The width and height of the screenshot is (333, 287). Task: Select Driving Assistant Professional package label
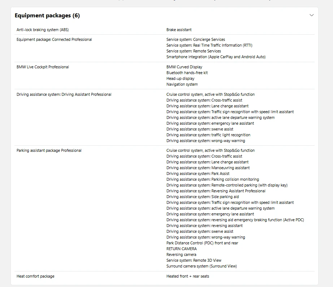point(64,94)
